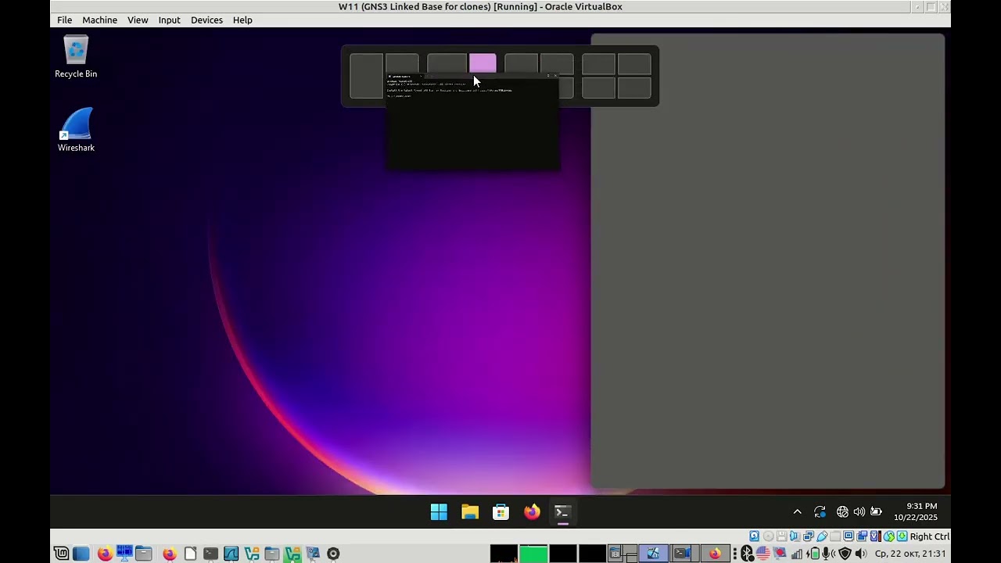Image resolution: width=1001 pixels, height=563 pixels.
Task: Open Firefox from the Windows taskbar
Action: (532, 512)
